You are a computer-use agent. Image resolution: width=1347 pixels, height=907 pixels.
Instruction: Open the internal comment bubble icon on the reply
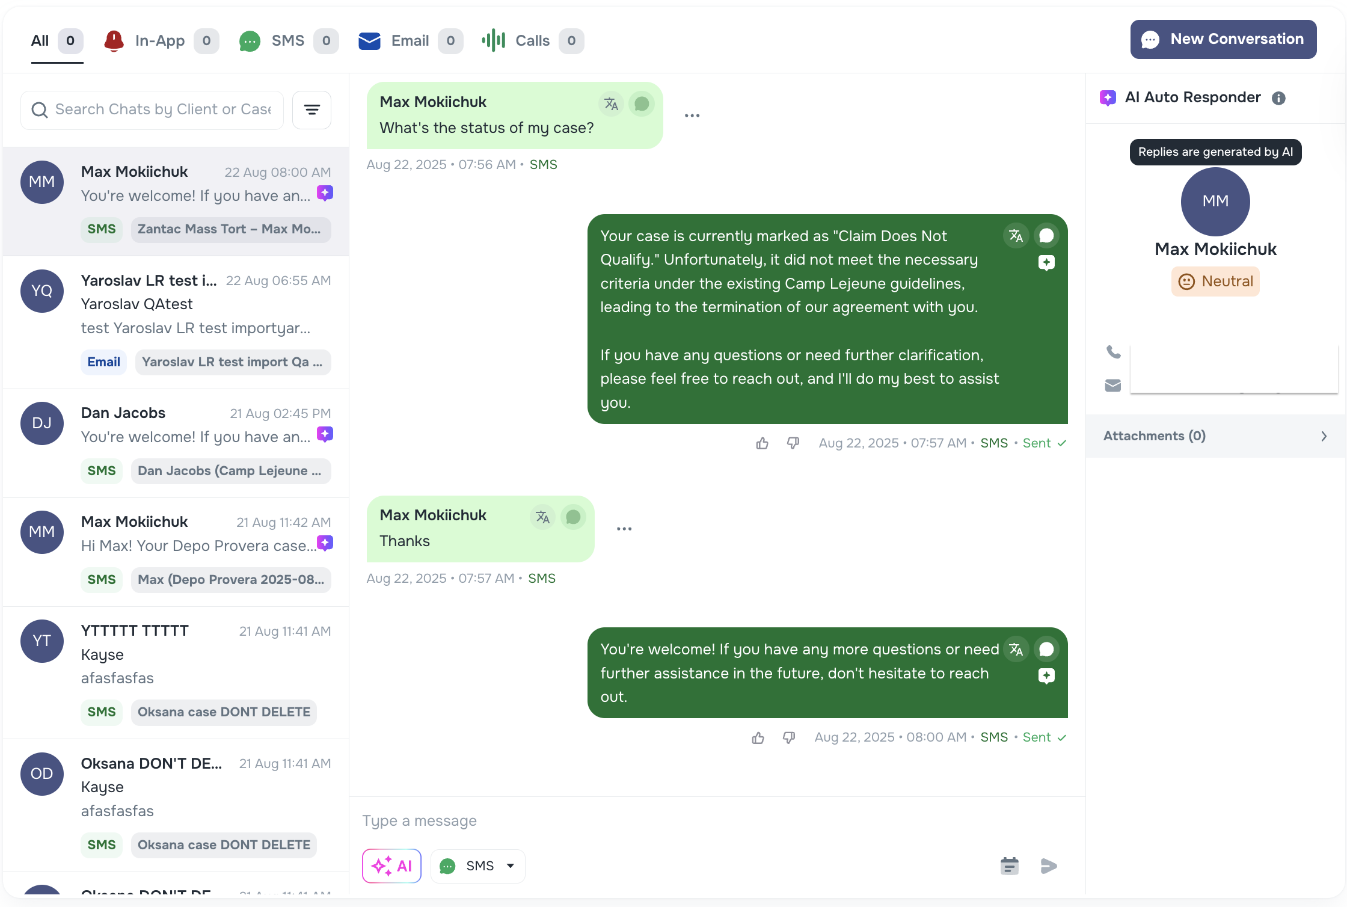tap(1046, 235)
